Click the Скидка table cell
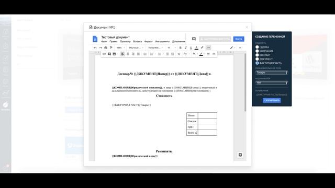The width and height of the screenshot is (335, 188). pyautogui.click(x=192, y=121)
